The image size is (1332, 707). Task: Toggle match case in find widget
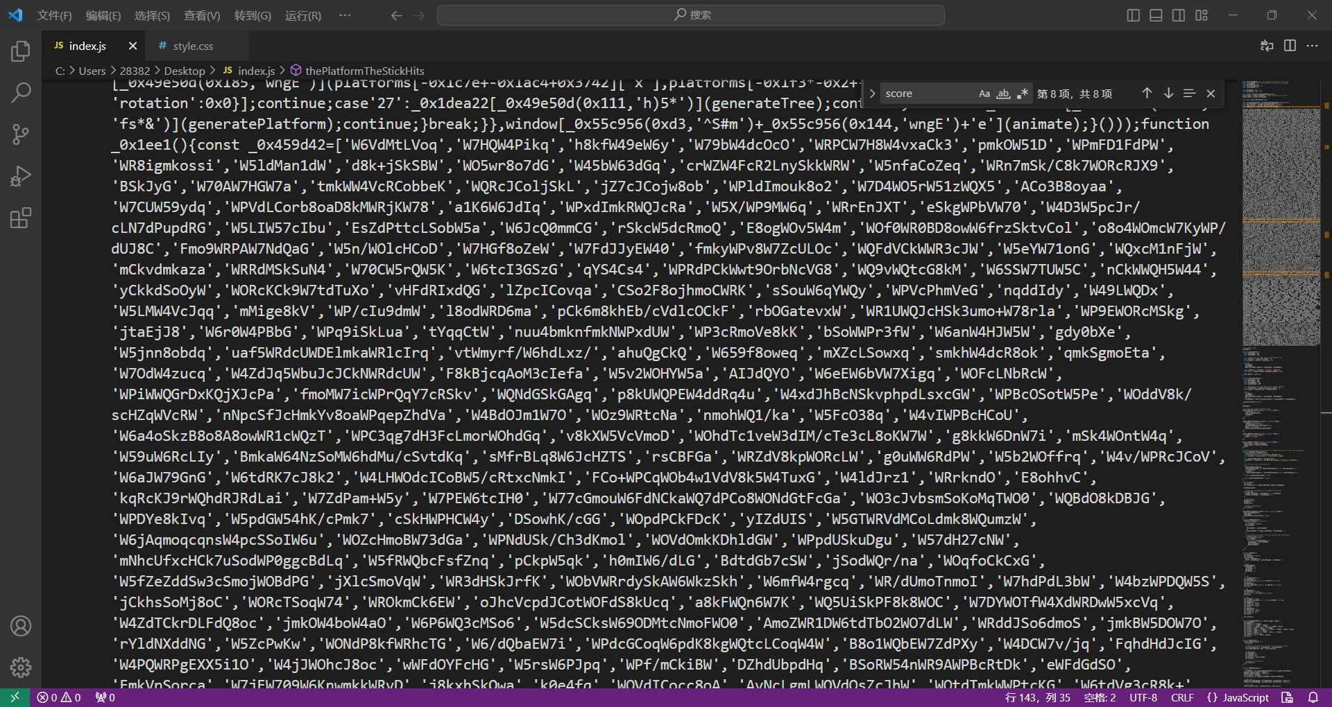(984, 94)
